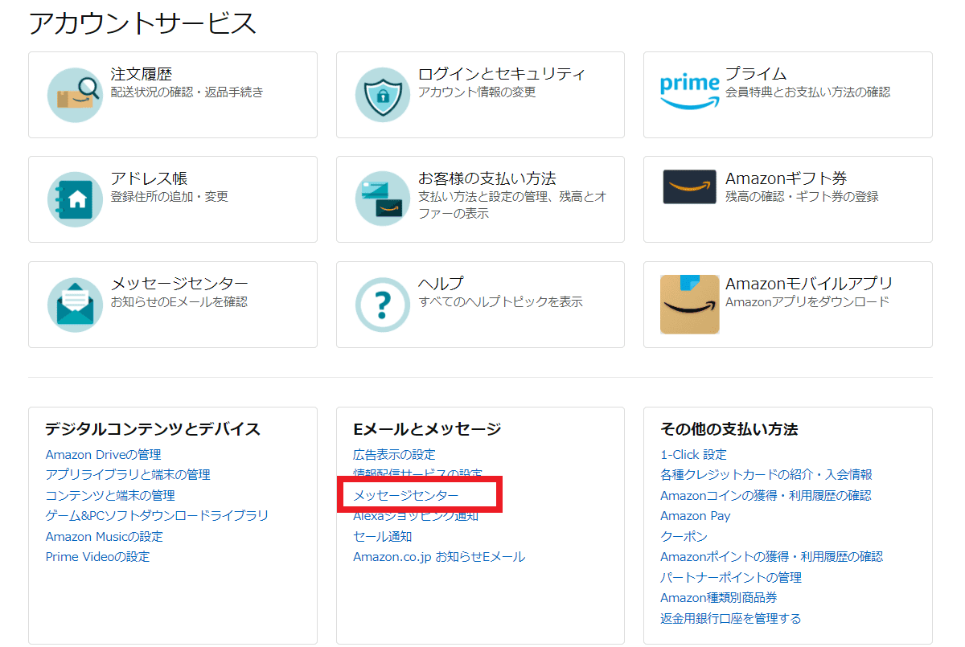This screenshot has height=647, width=965.
Task: Open the Amazon Driveの管理 link
Action: [x=103, y=455]
